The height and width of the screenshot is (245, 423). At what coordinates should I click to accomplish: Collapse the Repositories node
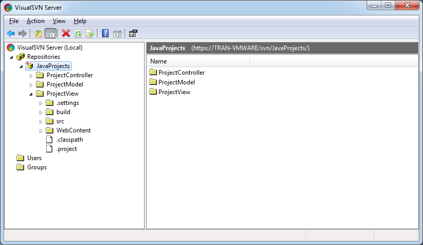[11, 57]
